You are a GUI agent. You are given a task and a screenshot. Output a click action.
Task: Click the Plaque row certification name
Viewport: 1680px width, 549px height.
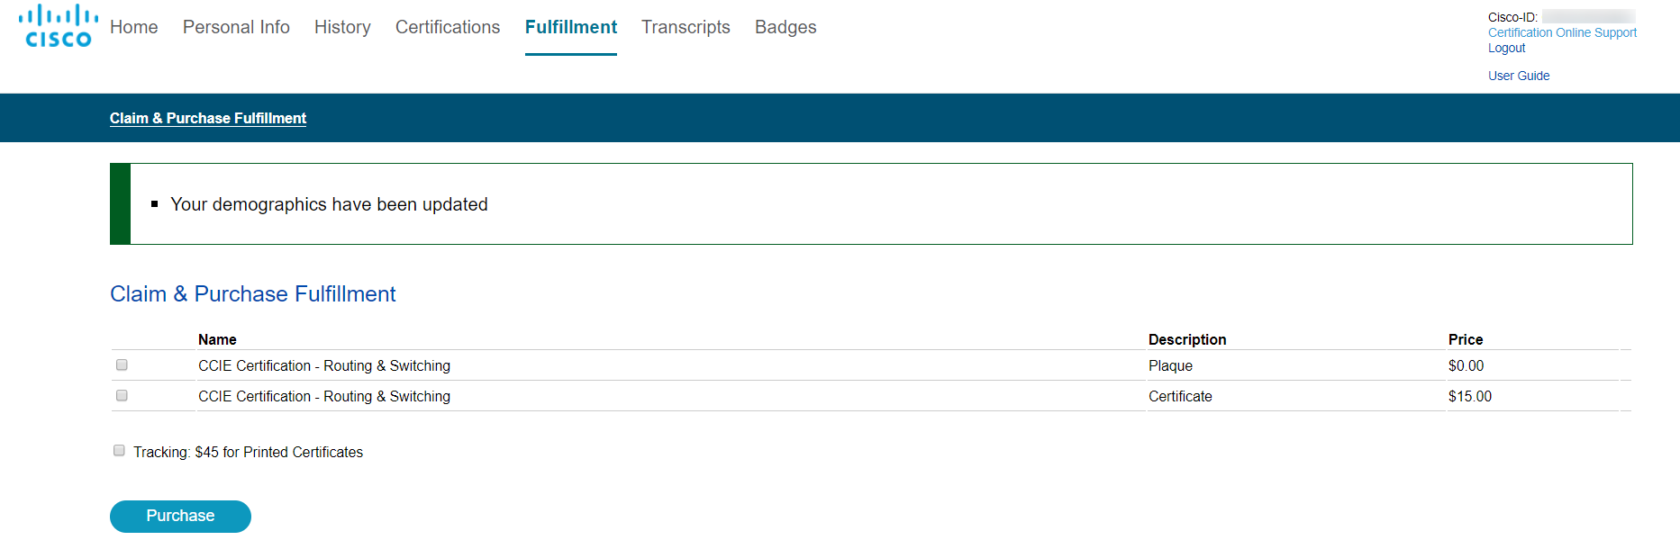point(324,365)
